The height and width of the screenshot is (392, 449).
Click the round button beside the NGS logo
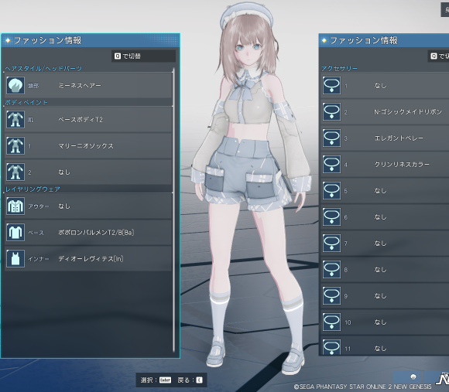(x=413, y=377)
